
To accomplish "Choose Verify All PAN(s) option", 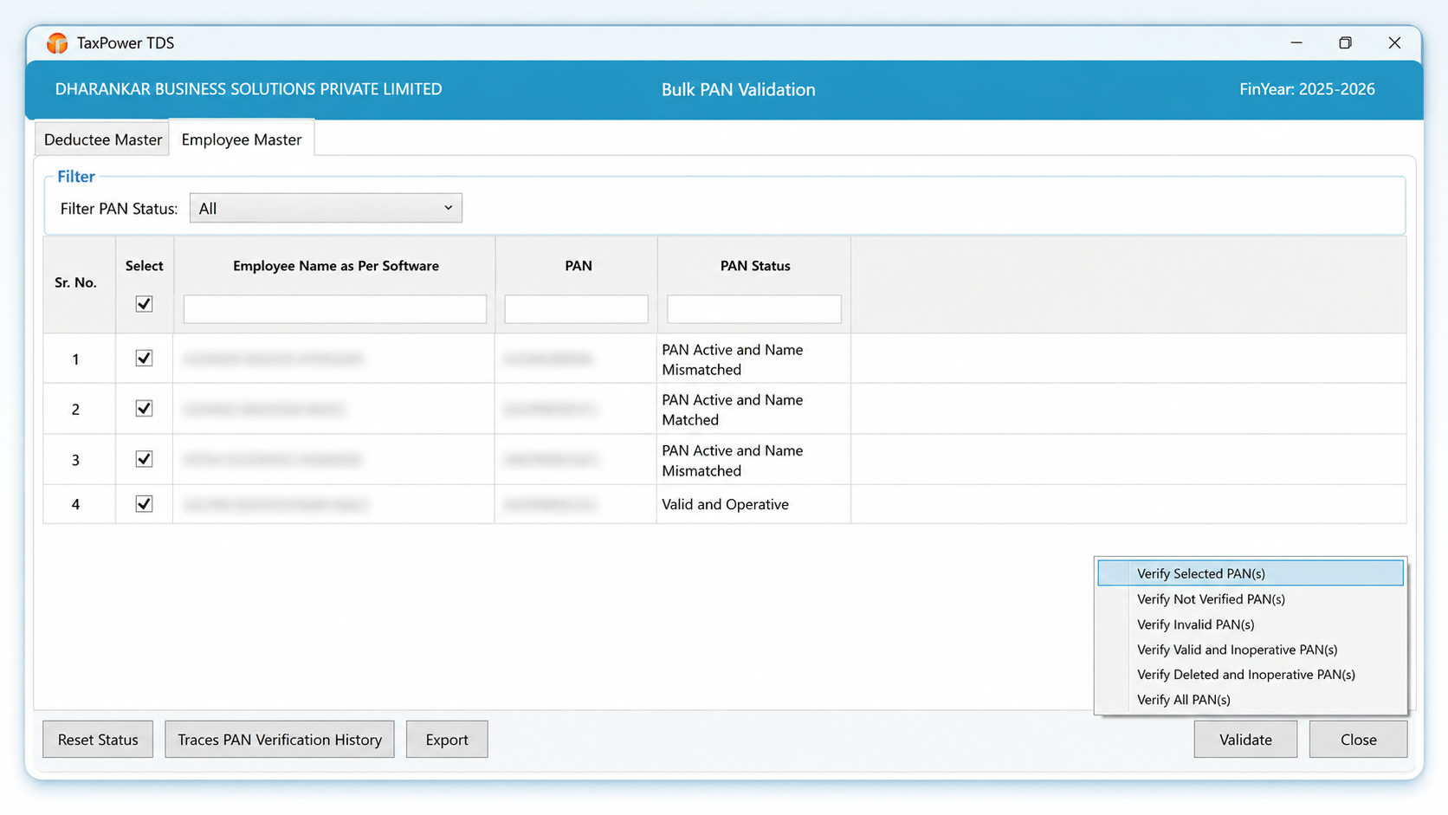I will (x=1250, y=700).
